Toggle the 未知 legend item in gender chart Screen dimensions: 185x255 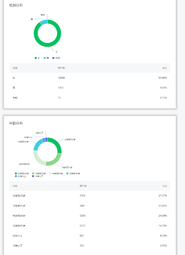pyautogui.click(x=56, y=58)
